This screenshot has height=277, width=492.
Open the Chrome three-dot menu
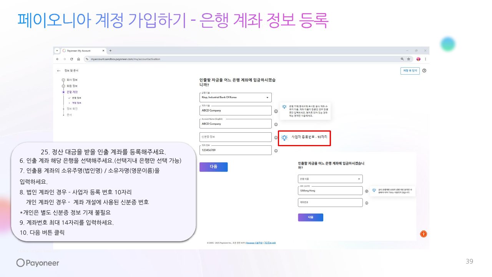(x=425, y=59)
